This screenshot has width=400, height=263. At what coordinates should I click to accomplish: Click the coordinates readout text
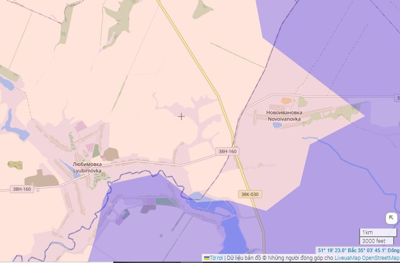tap(358, 250)
